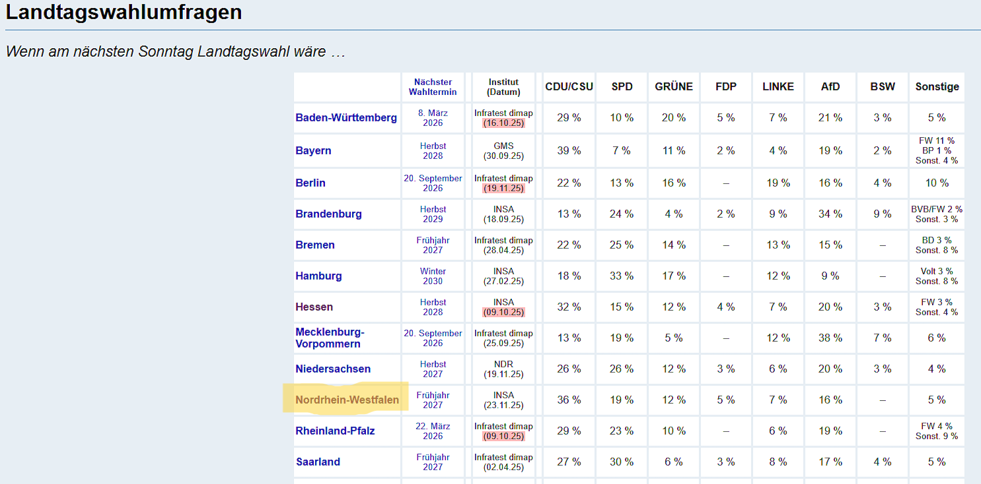Click the 22. März 2026 election date
The height and width of the screenshot is (484, 981).
point(433,431)
